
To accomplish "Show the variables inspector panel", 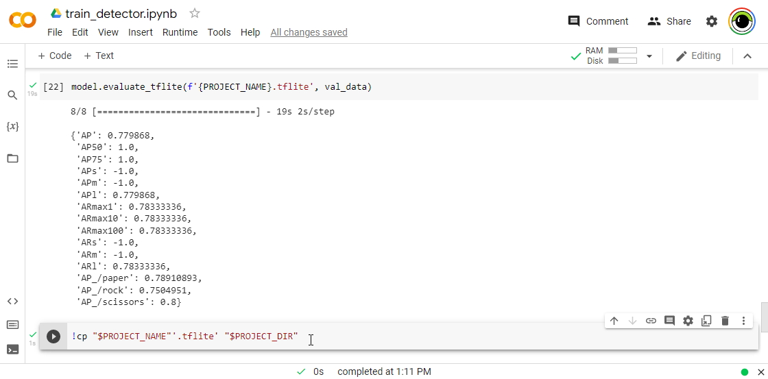I will coord(12,127).
